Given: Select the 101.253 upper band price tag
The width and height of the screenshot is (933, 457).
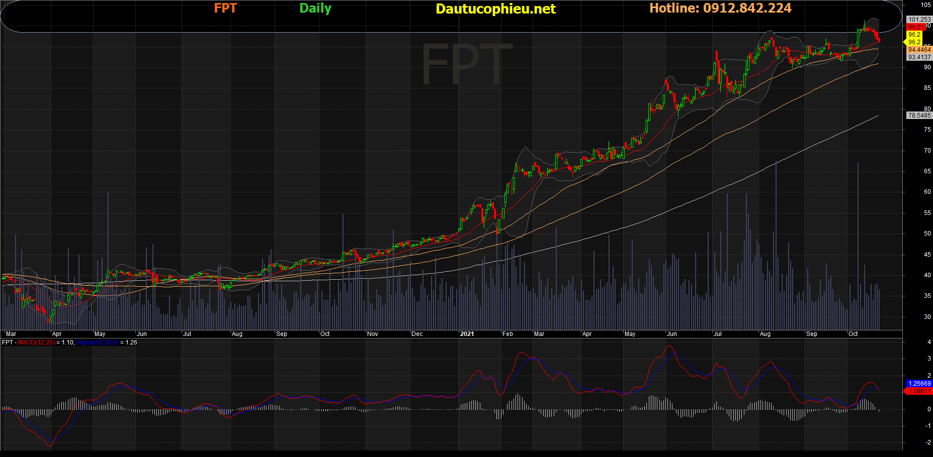Looking at the screenshot, I should (x=919, y=20).
